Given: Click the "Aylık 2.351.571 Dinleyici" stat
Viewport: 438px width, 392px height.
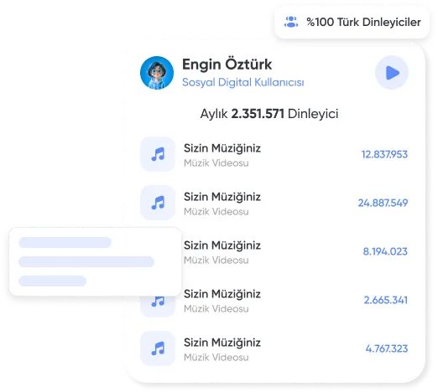Looking at the screenshot, I should (x=269, y=114).
